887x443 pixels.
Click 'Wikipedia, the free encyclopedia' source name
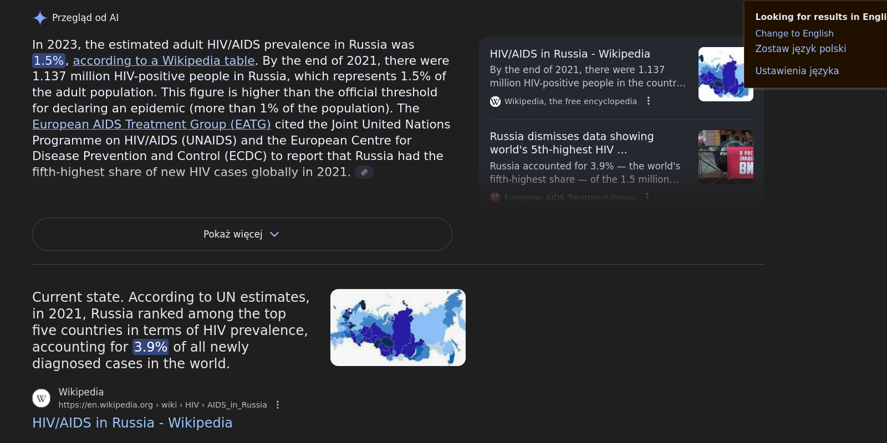pos(570,101)
